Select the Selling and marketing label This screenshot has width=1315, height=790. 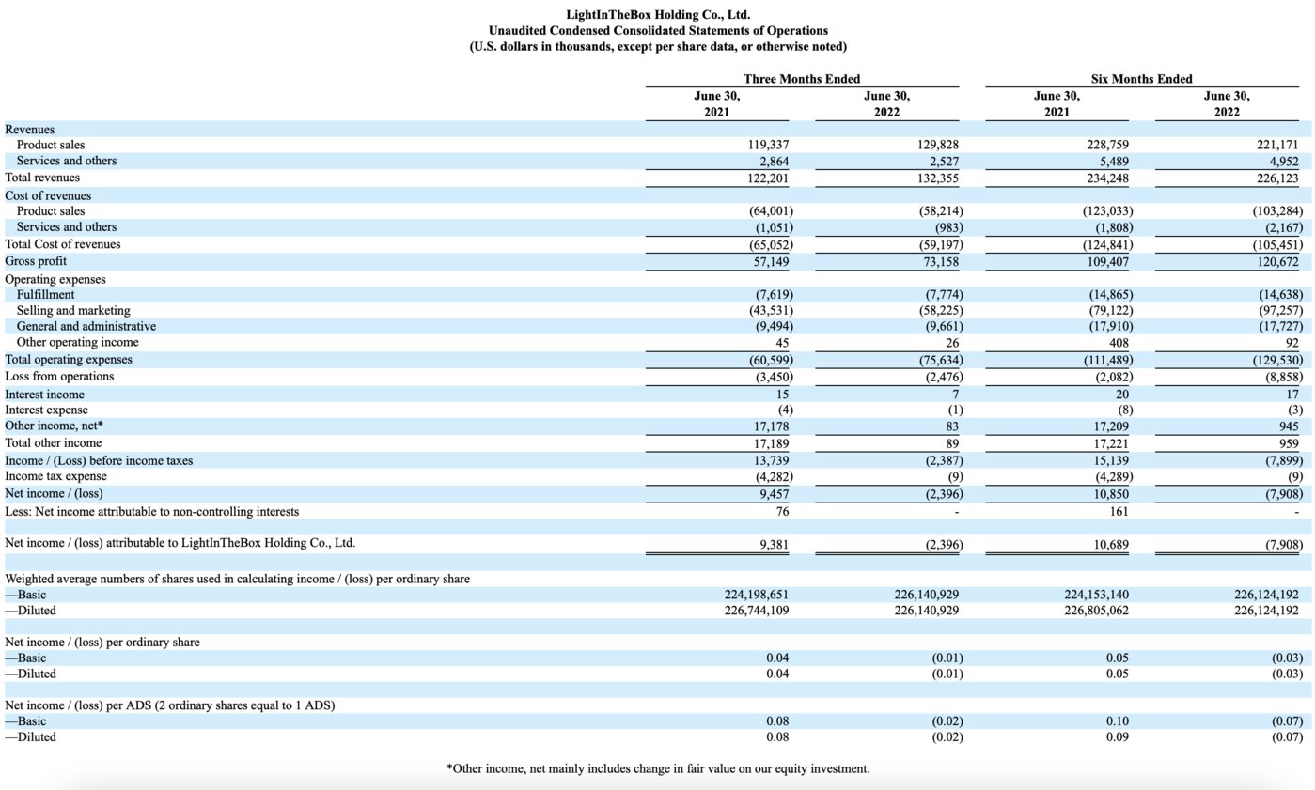pos(73,311)
